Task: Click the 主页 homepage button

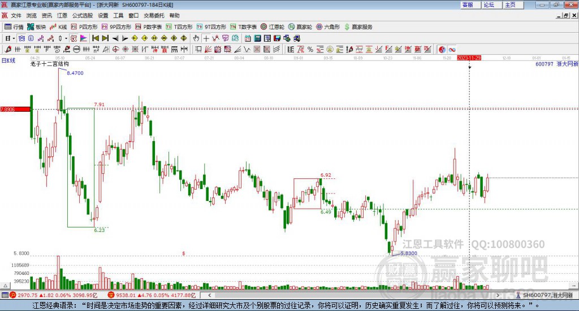Action: (513, 5)
